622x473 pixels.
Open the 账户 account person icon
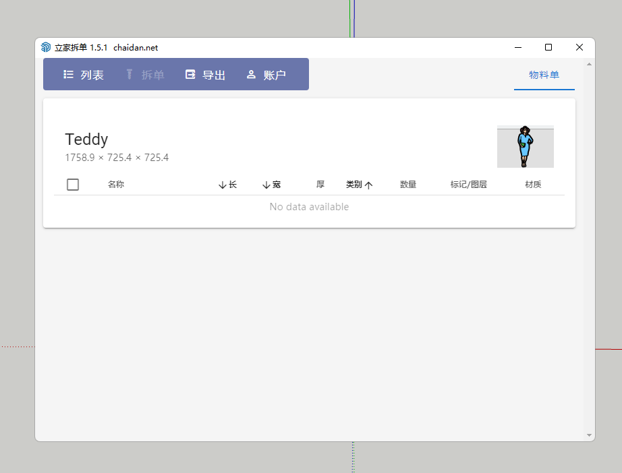[251, 75]
